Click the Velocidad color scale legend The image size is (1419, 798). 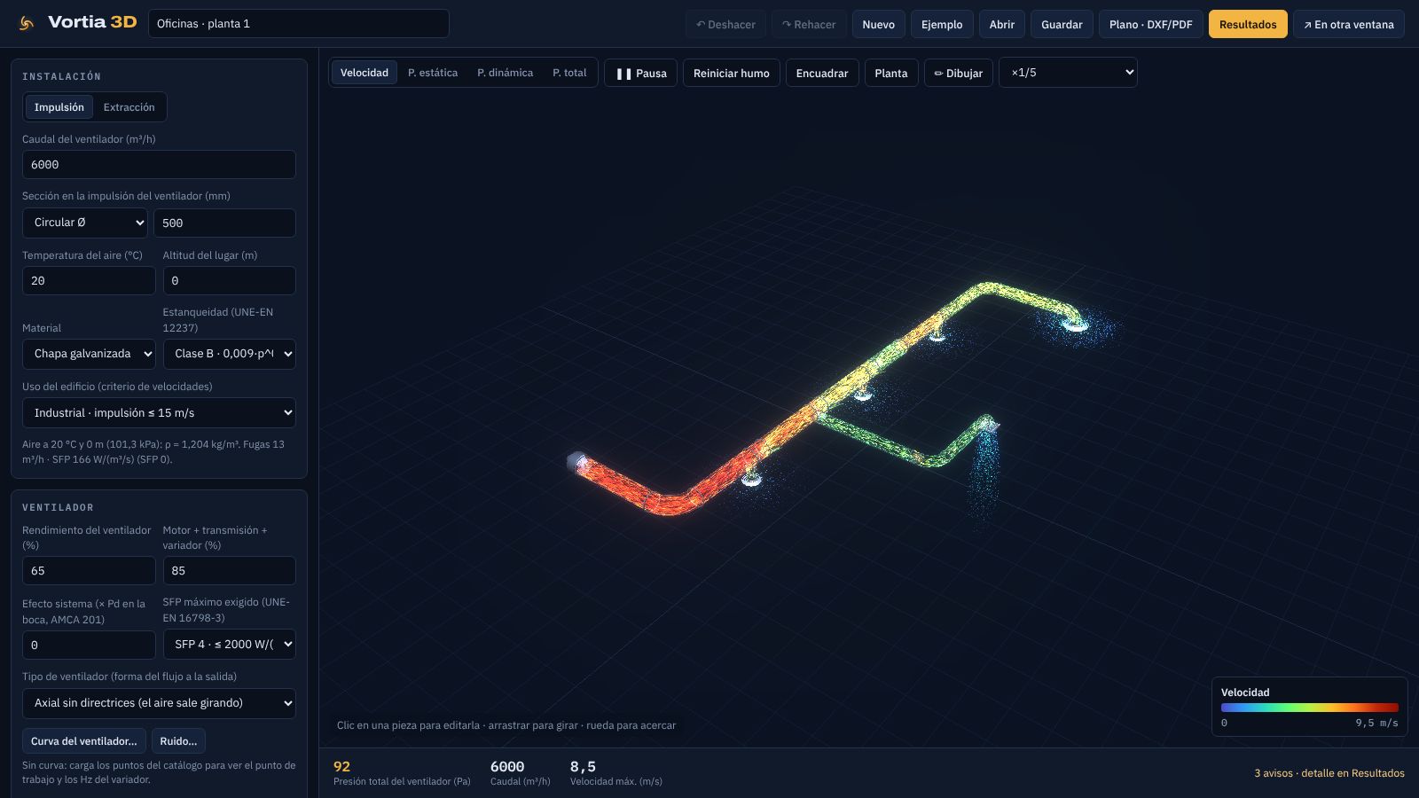point(1309,708)
